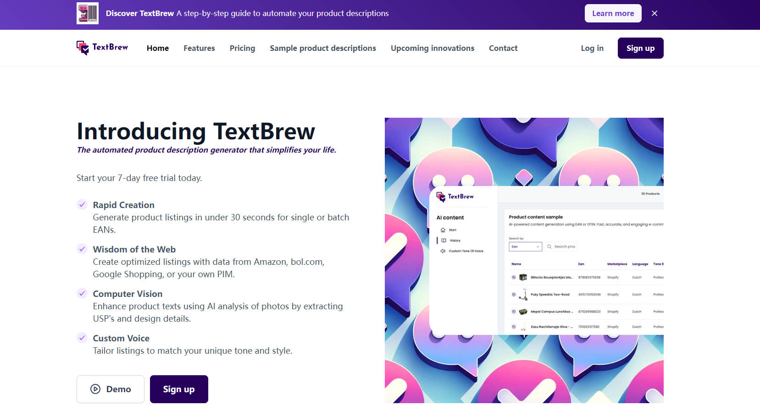Click the Log in link
The width and height of the screenshot is (760, 416).
click(592, 48)
